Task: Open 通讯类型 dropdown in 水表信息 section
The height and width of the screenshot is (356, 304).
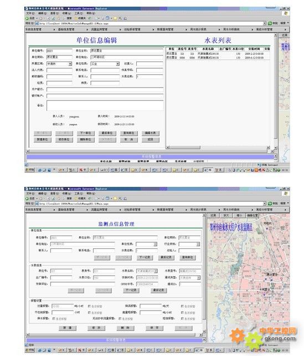Action: [199, 278]
